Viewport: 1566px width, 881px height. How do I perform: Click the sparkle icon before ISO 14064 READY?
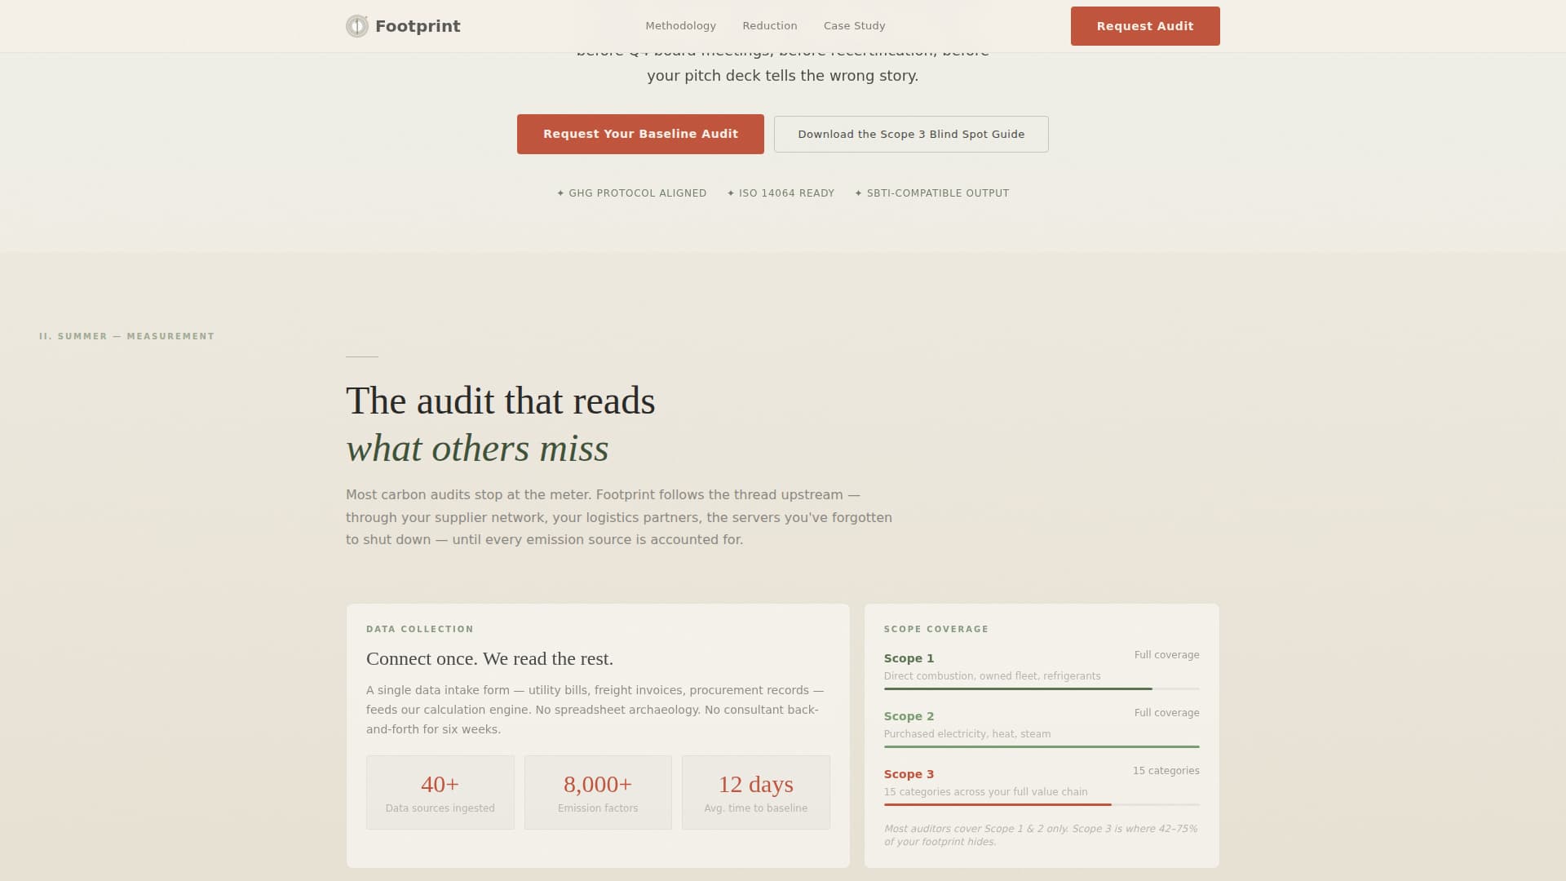tap(731, 193)
